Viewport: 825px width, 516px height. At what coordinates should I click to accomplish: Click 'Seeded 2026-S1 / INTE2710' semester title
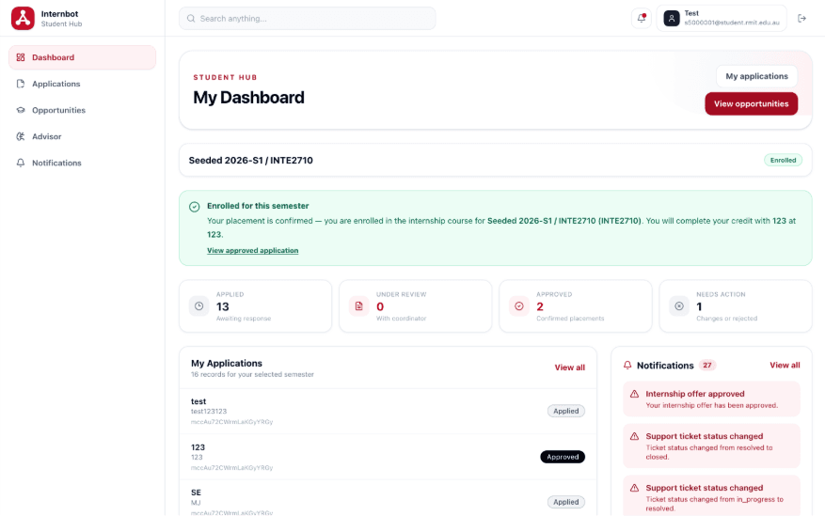pyautogui.click(x=250, y=161)
